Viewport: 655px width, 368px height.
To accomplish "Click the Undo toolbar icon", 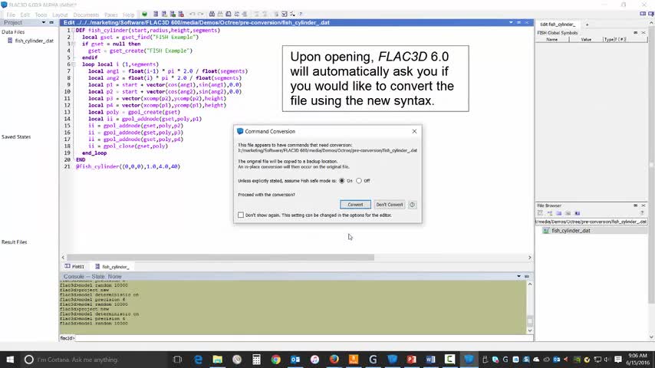I will tap(193, 15).
